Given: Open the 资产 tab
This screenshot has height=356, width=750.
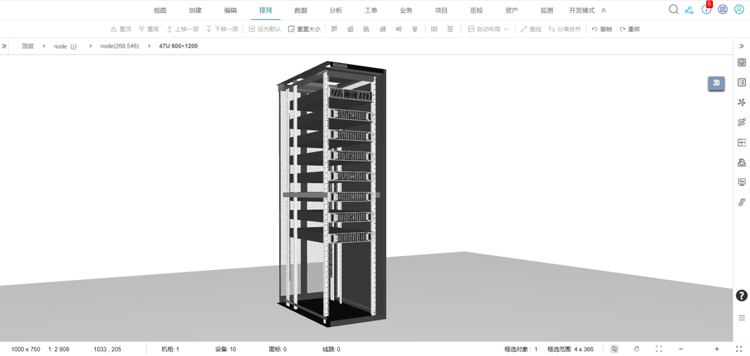Looking at the screenshot, I should [511, 11].
